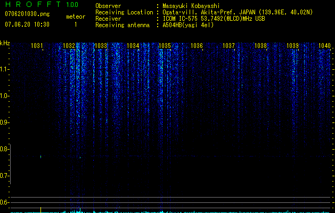This screenshot has height=213, width=335.
Task: Click the 0.6 kHz frequency tick label
Action: pyautogui.click(x=4, y=202)
